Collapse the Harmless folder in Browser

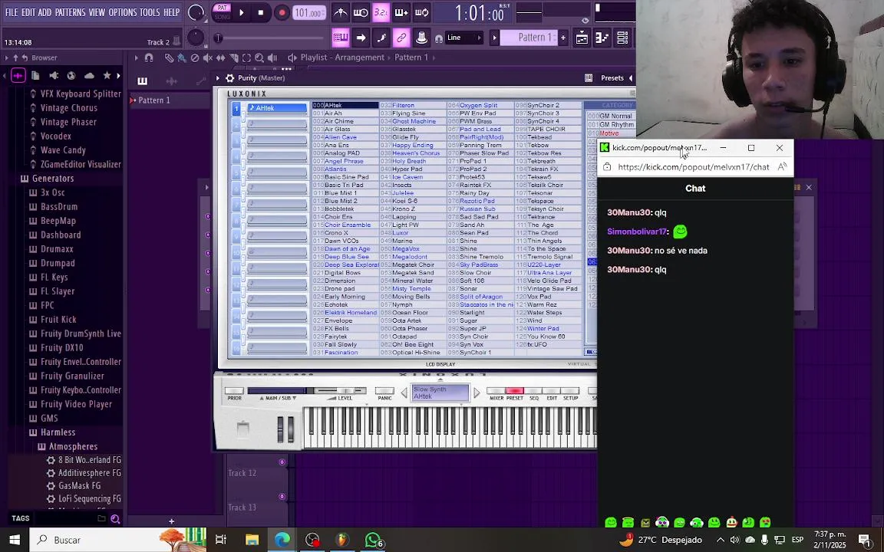[58, 432]
